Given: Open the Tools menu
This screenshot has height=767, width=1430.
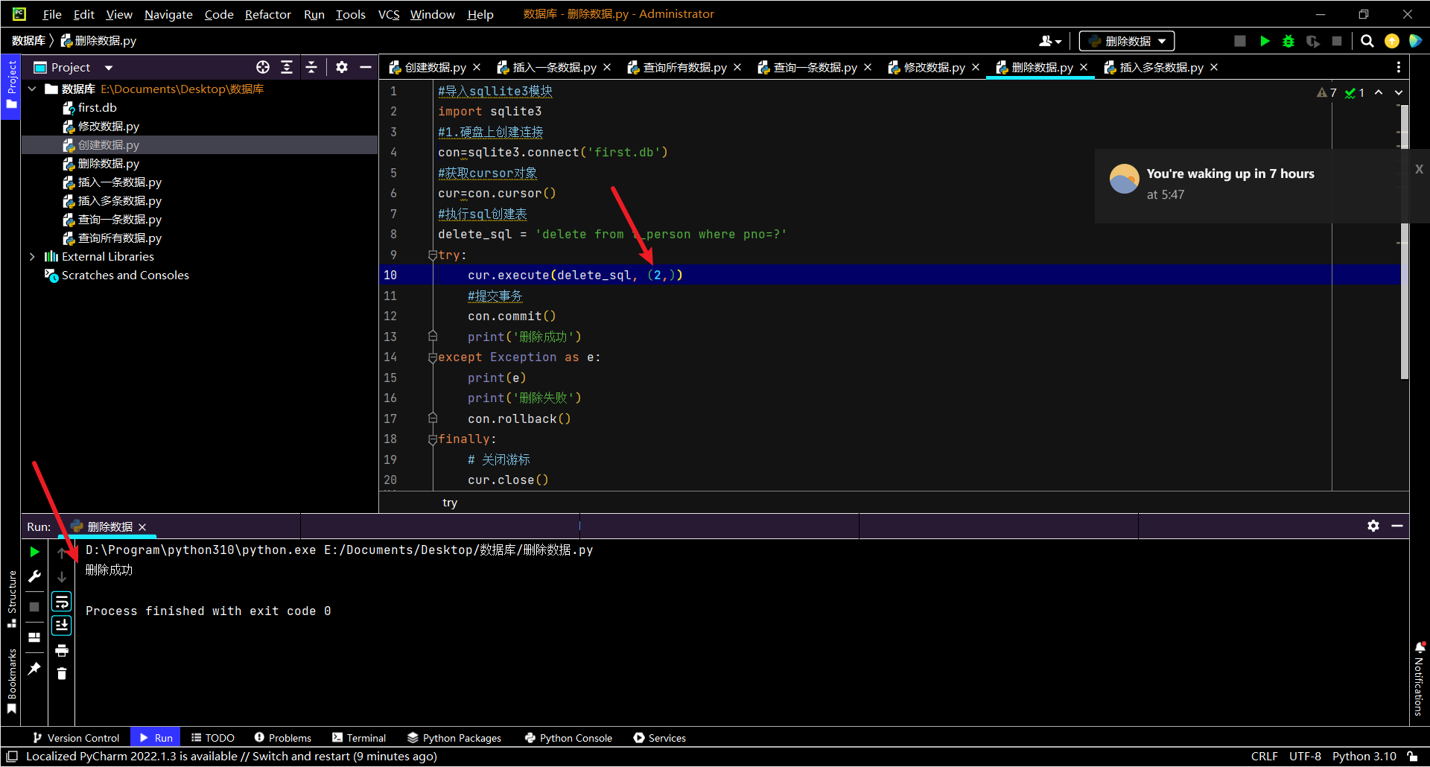Looking at the screenshot, I should [350, 14].
